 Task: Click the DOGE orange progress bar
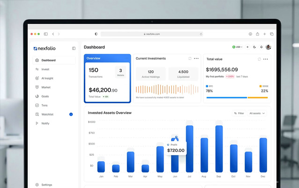258,98
